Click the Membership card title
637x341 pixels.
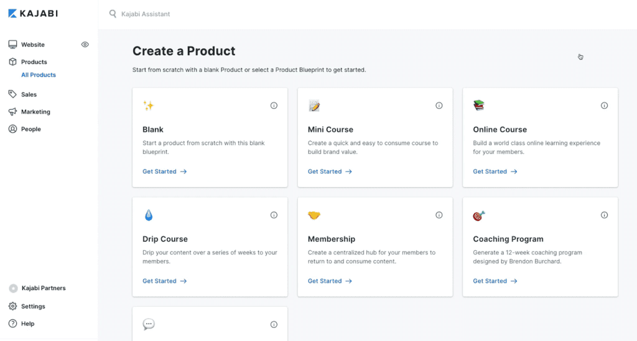(x=332, y=239)
